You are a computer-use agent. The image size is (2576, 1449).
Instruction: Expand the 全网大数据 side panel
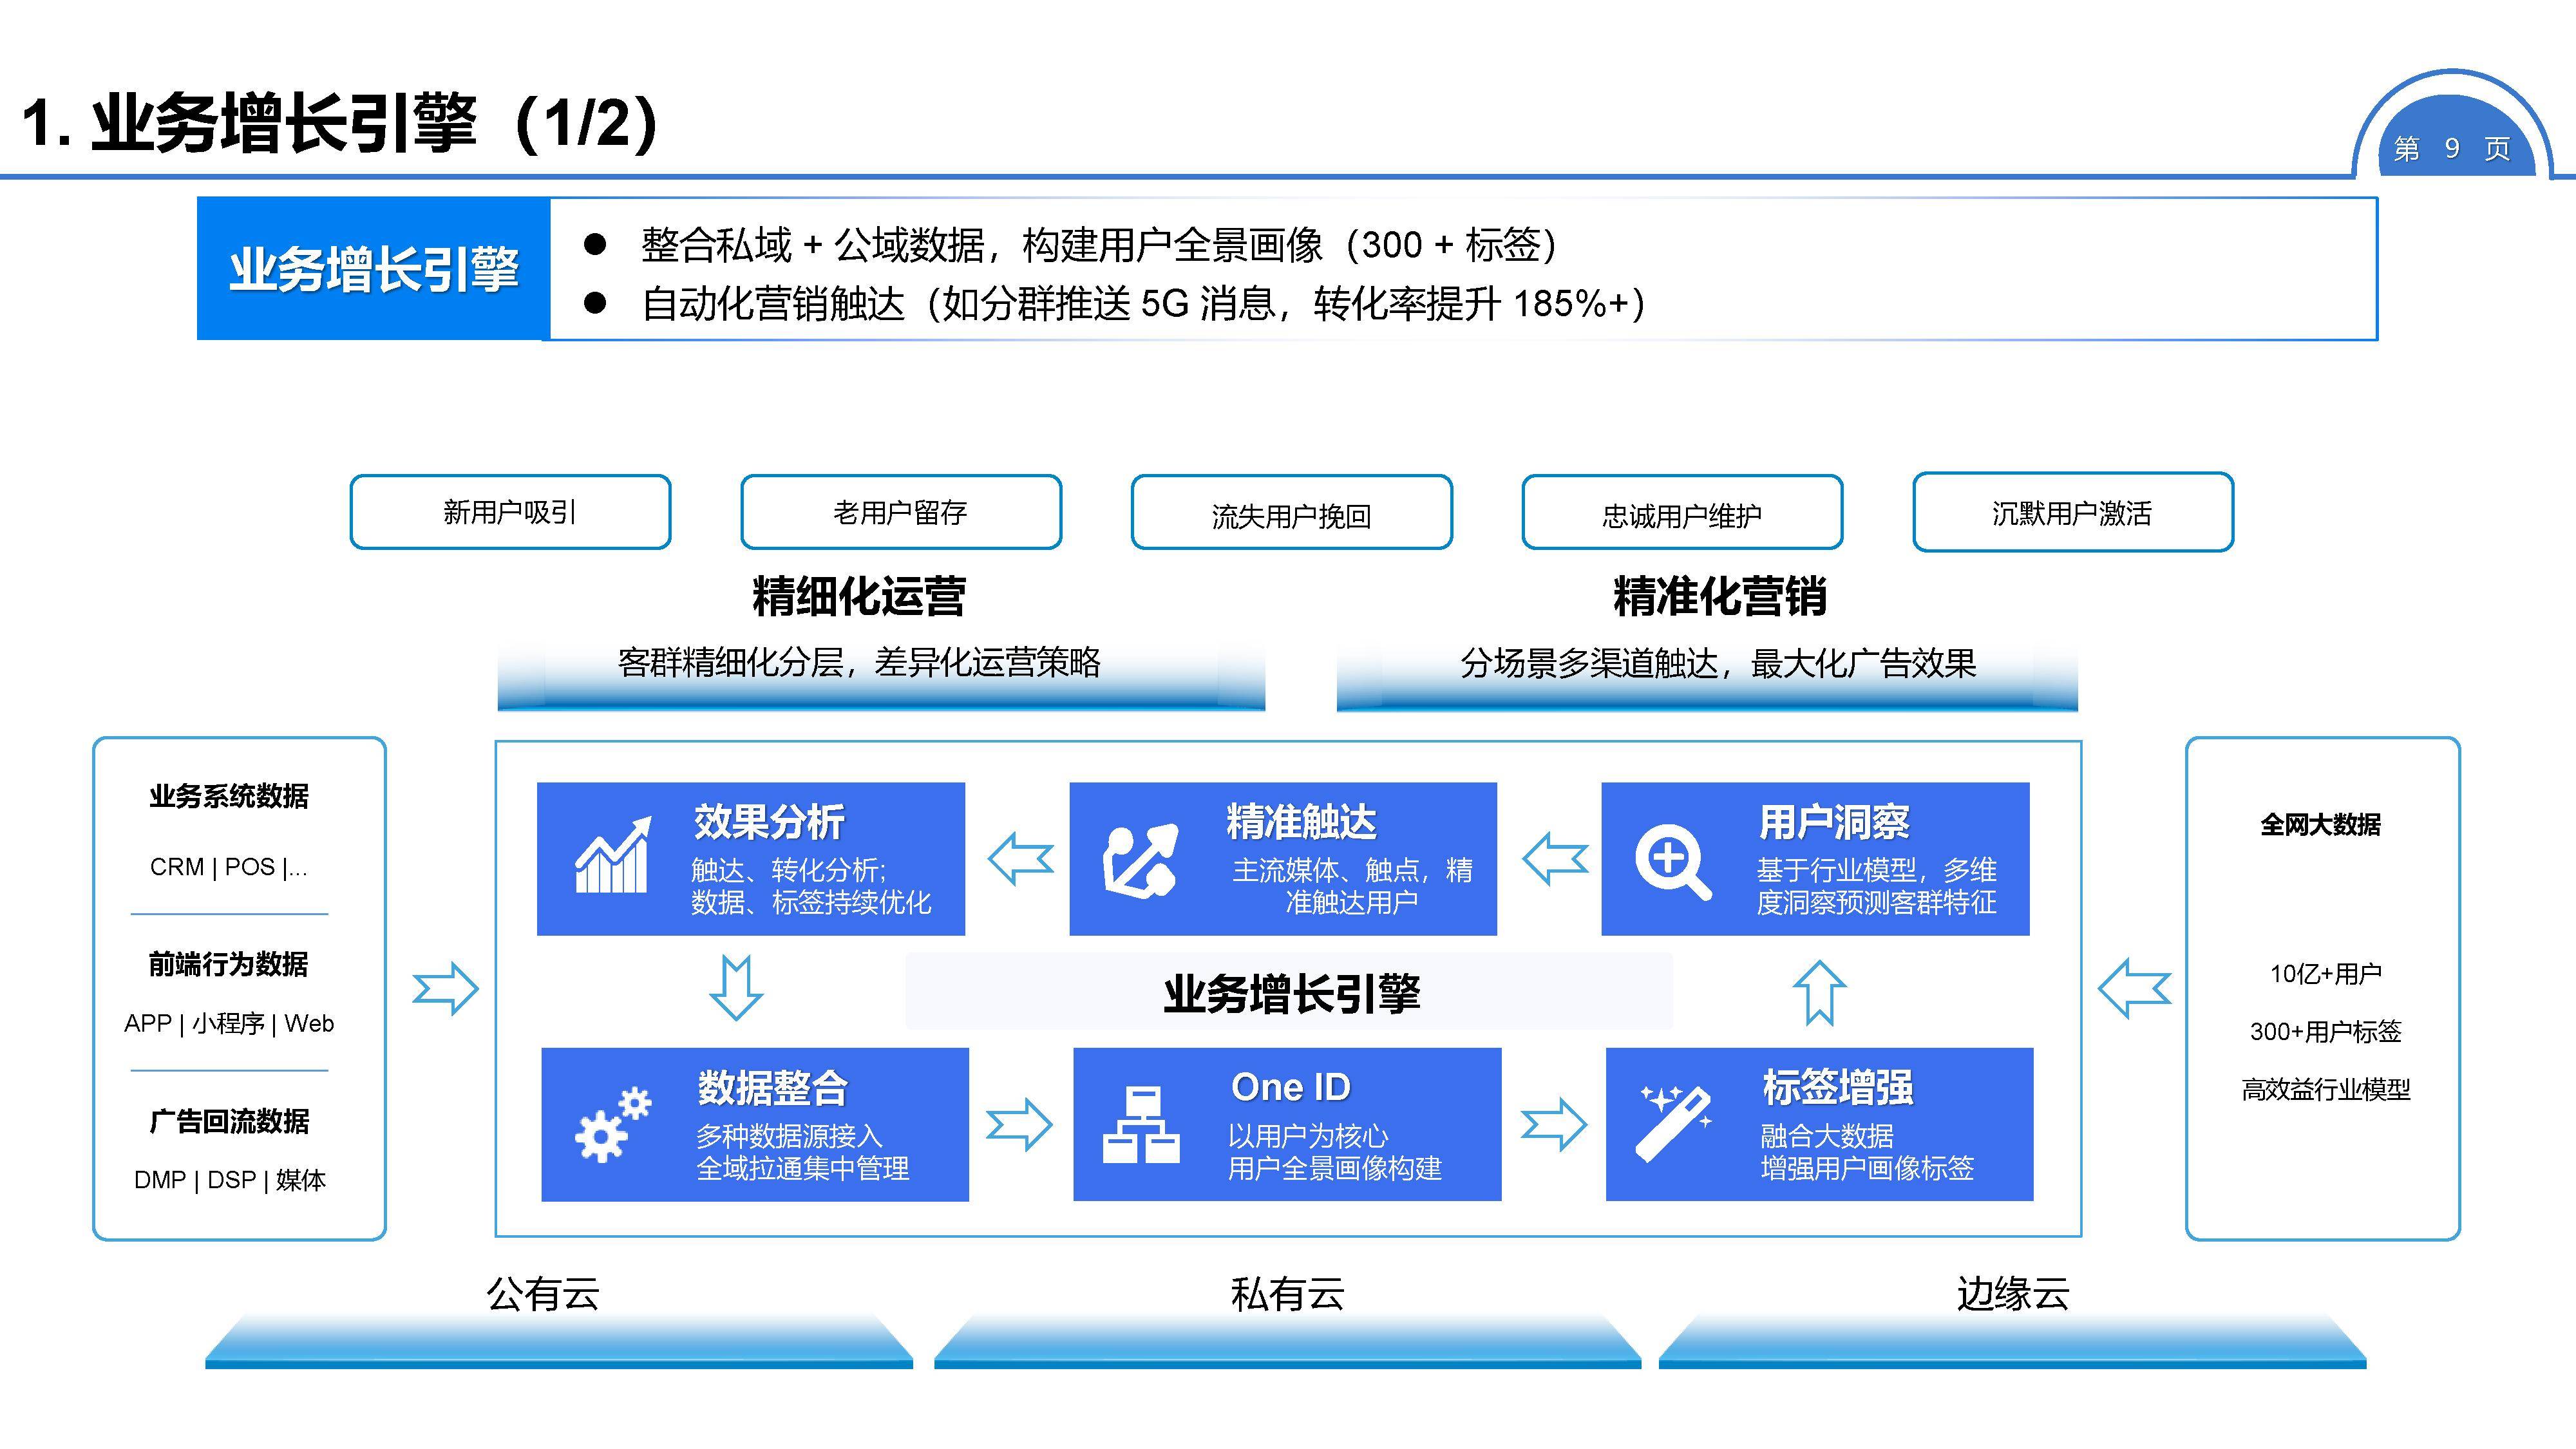pos(2322,823)
